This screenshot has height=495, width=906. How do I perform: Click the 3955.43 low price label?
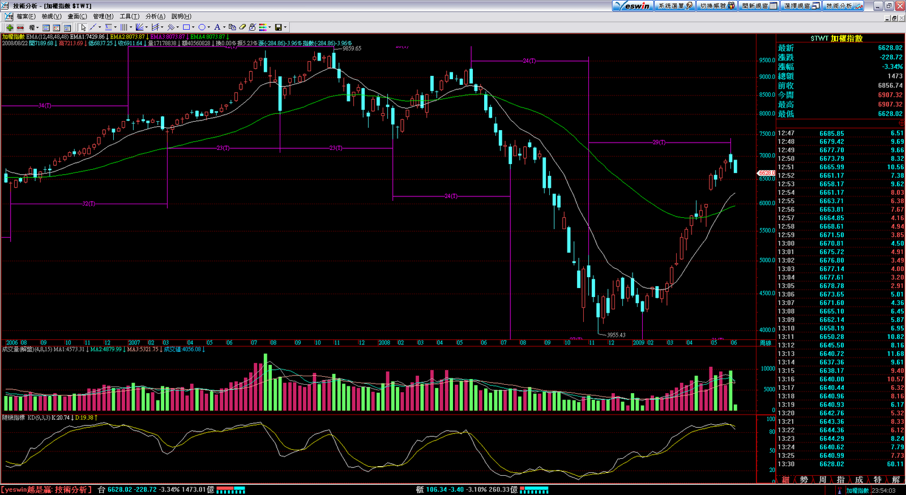pyautogui.click(x=616, y=335)
